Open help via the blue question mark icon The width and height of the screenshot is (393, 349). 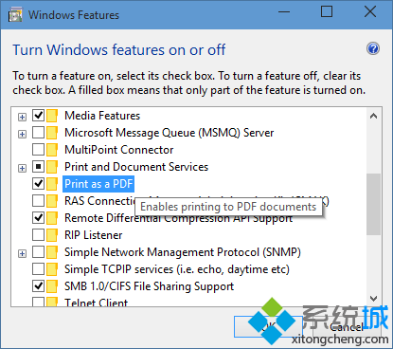[373, 48]
